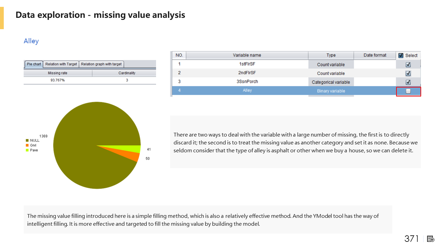The image size is (439, 247).
Task: Click the Type column header
Action: [x=331, y=55]
